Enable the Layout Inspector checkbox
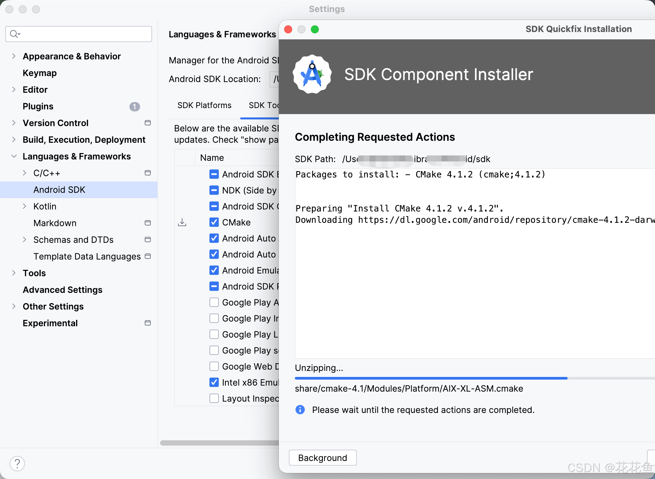Image resolution: width=655 pixels, height=479 pixels. pos(214,399)
